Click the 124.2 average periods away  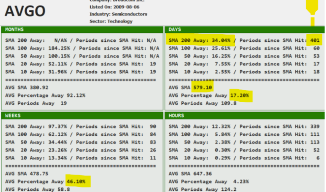pyautogui.click(x=229, y=189)
